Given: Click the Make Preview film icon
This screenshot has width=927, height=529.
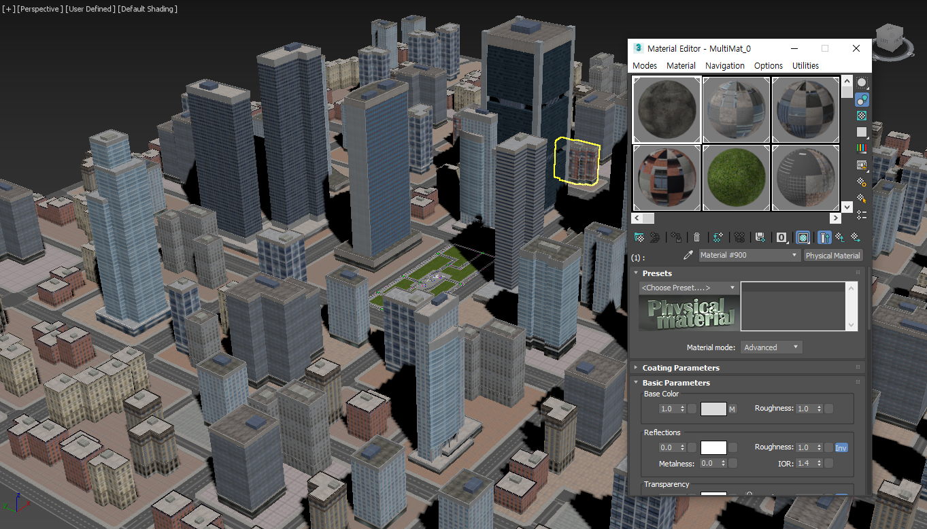Looking at the screenshot, I should tap(862, 165).
